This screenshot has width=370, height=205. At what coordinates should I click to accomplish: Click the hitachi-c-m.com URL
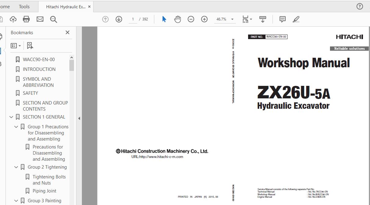pos(157,157)
